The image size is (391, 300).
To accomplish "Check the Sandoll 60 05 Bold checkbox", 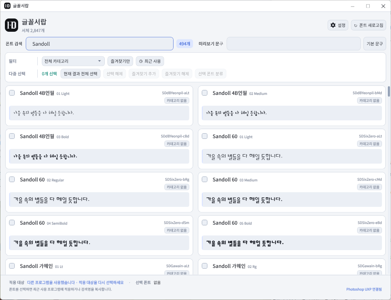I will tap(205, 223).
